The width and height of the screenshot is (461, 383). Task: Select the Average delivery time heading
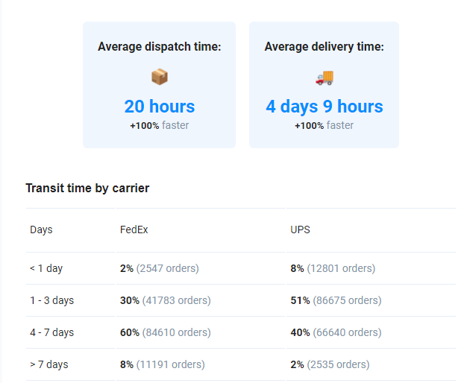[x=324, y=47]
